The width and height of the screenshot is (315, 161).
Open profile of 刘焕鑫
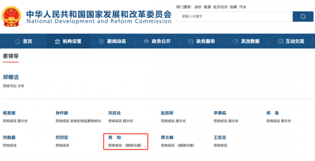(x=9, y=138)
